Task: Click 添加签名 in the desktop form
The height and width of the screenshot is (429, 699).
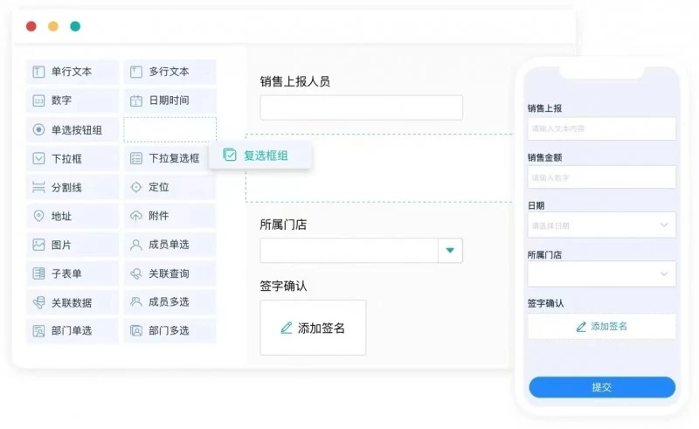Action: point(313,329)
